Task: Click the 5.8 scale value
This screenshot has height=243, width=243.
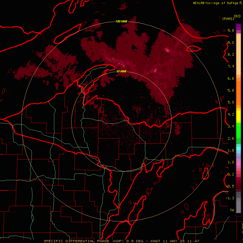Action: [231, 90]
